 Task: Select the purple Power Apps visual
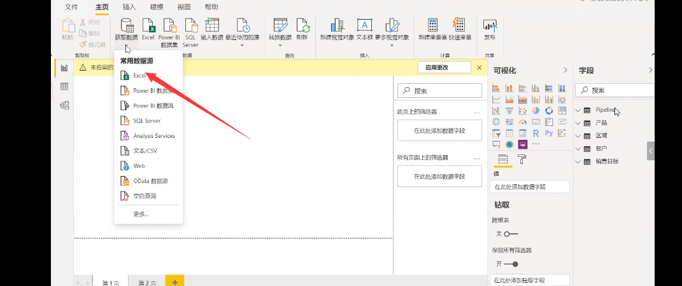point(523,144)
